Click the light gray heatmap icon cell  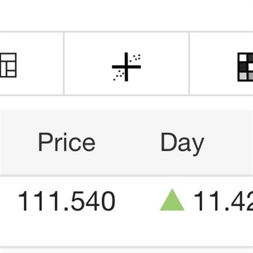[x=243, y=76]
